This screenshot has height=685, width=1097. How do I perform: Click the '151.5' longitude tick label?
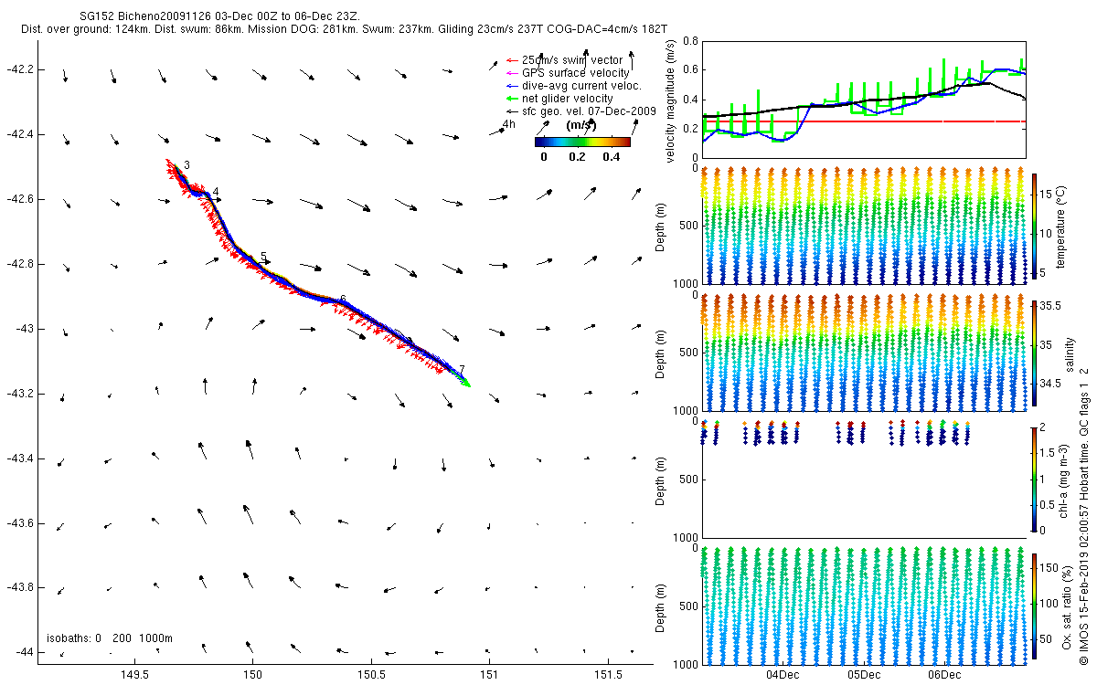tap(607, 675)
